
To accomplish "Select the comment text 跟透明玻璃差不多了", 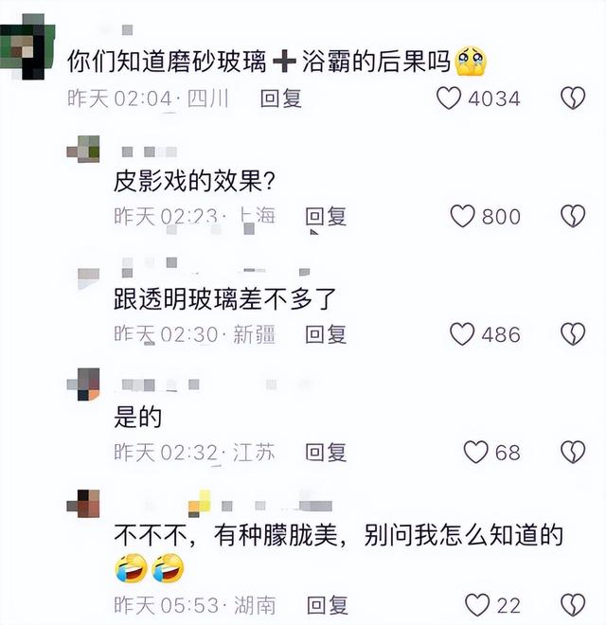I will 224,299.
